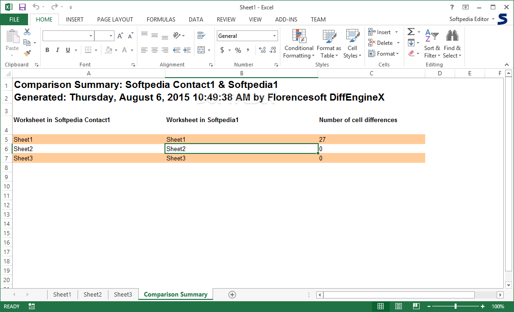Decrease font size with the small A
The width and height of the screenshot is (514, 312).
click(x=130, y=36)
